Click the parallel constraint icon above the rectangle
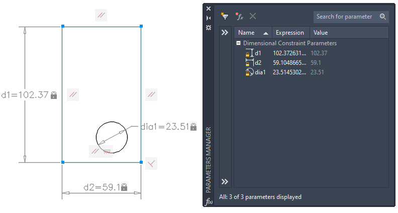 [x=101, y=15]
